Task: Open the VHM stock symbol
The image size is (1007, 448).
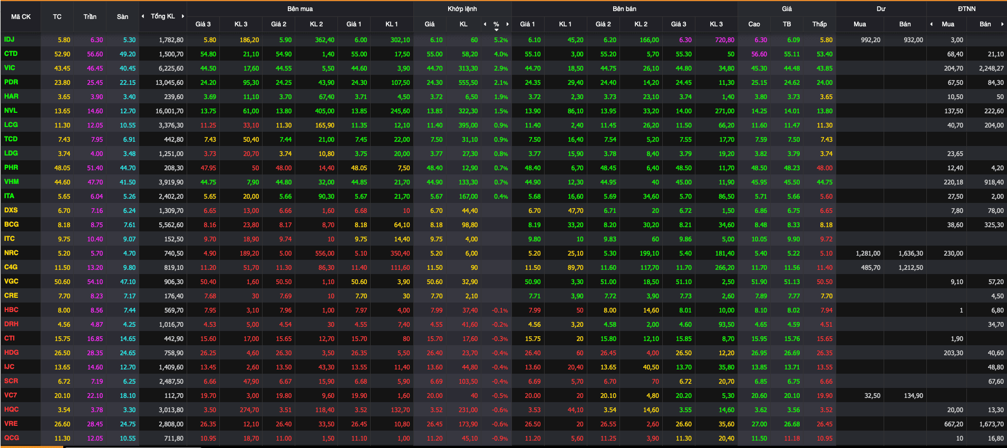Action: click(12, 182)
